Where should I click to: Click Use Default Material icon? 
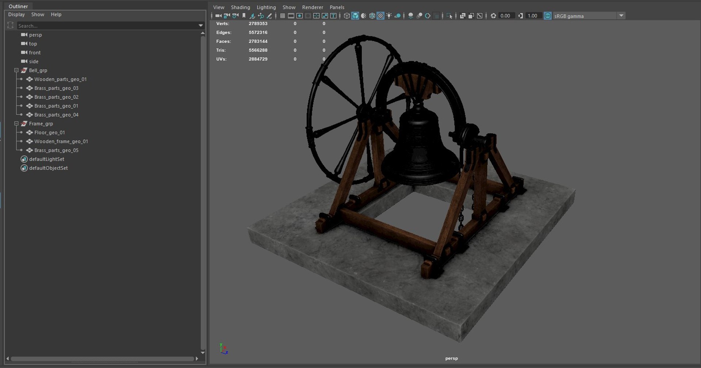pos(364,16)
